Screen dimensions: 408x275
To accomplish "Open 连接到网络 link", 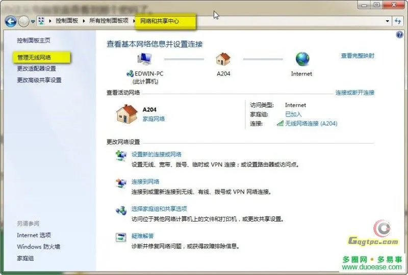I will pos(145,182).
